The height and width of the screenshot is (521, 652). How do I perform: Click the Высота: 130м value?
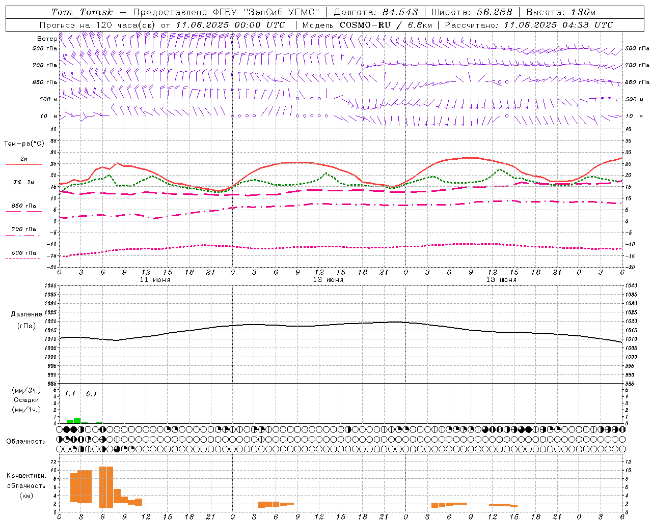click(x=561, y=12)
